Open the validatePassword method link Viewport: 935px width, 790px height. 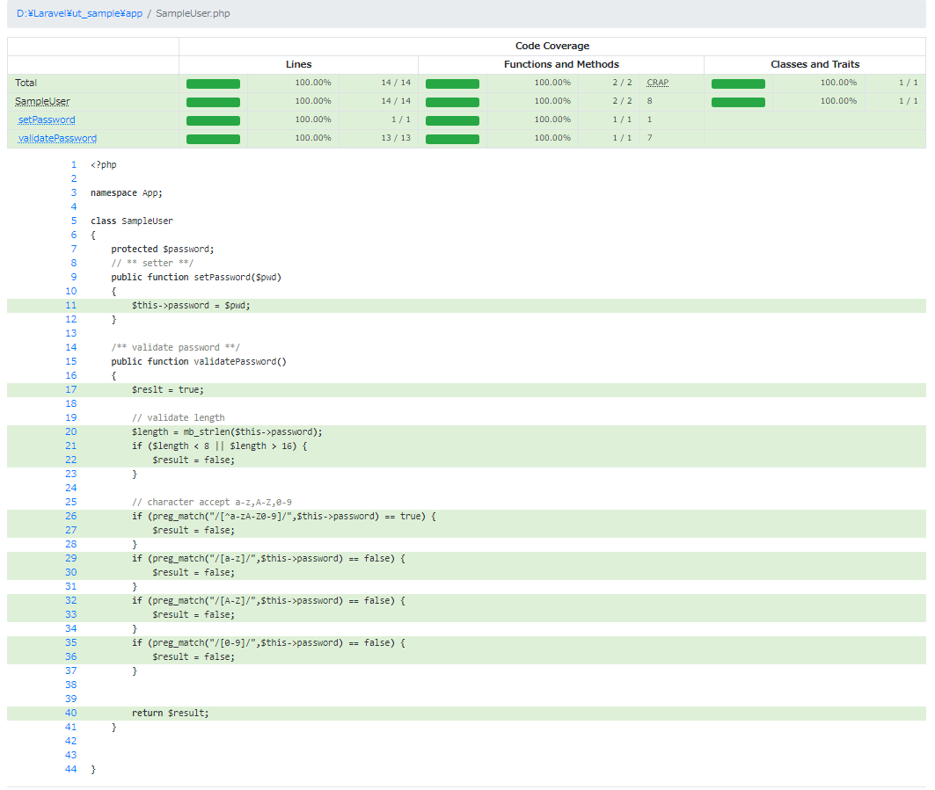point(57,138)
